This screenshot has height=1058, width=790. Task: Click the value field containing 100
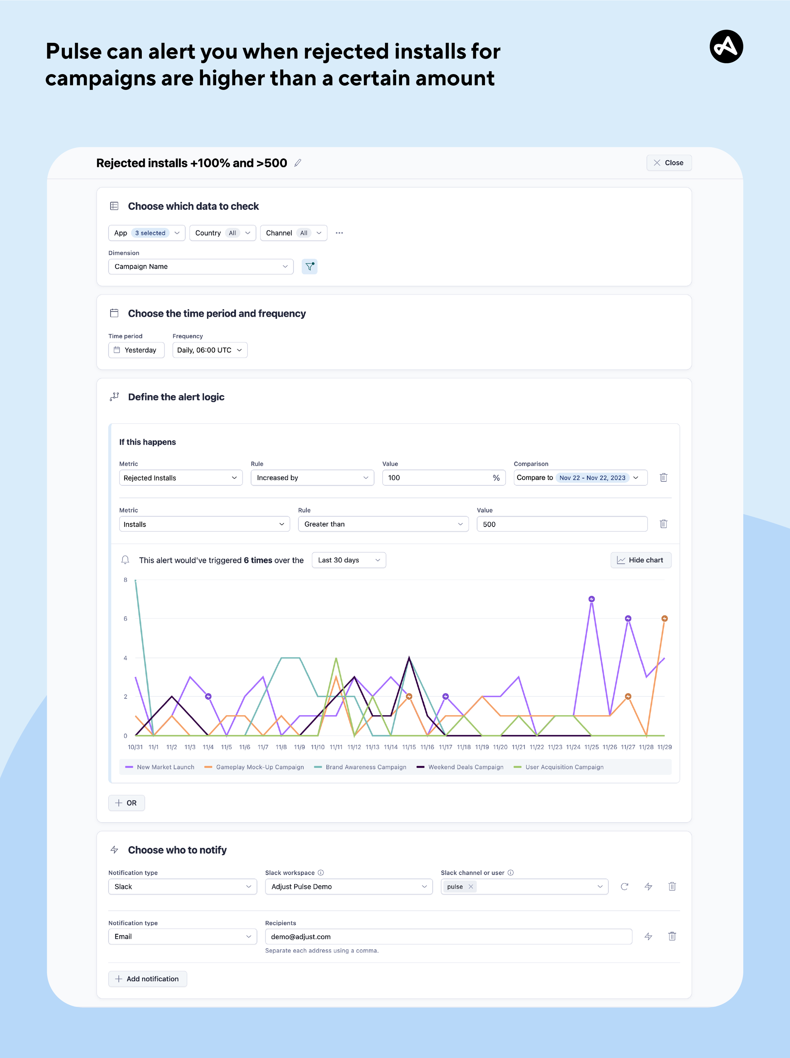444,478
